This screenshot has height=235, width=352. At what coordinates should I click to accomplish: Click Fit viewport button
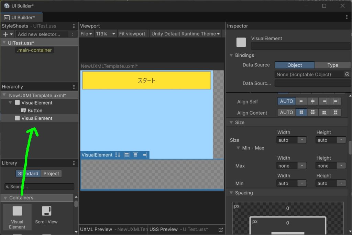coord(132,34)
